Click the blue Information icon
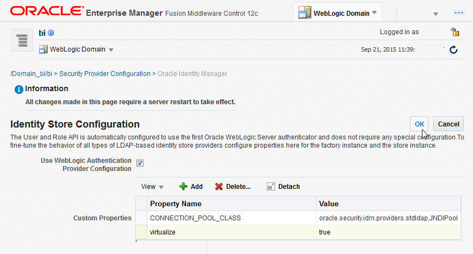473x254 pixels. point(18,90)
